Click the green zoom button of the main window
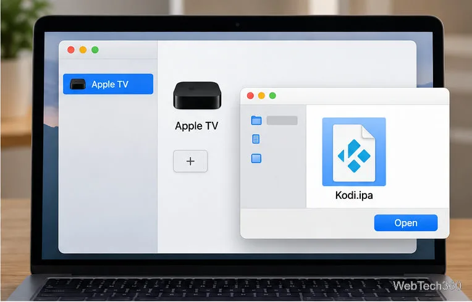This screenshot has height=302, width=472. click(x=95, y=50)
